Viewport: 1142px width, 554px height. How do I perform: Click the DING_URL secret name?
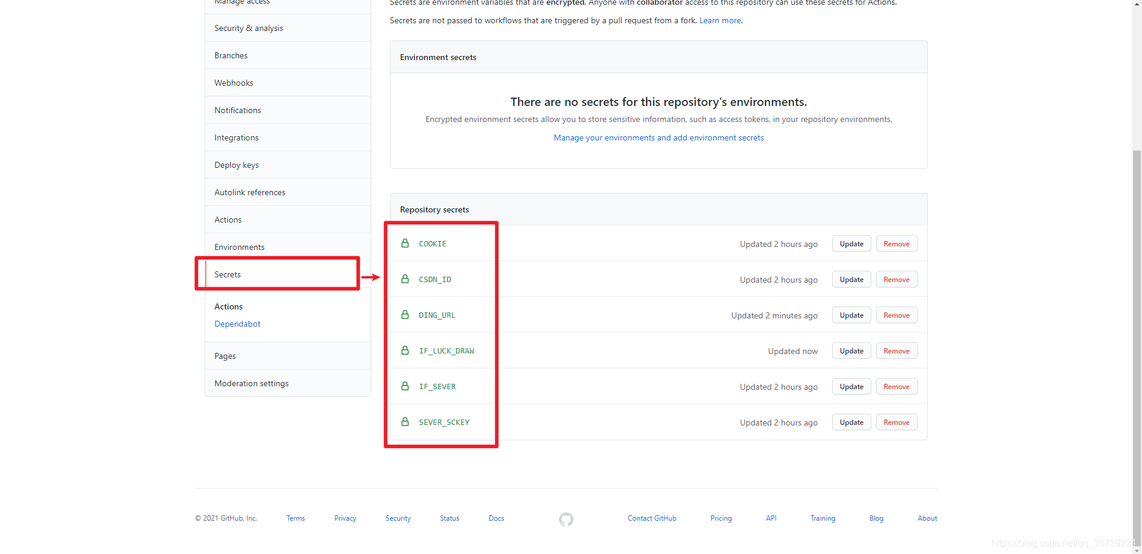coord(437,315)
